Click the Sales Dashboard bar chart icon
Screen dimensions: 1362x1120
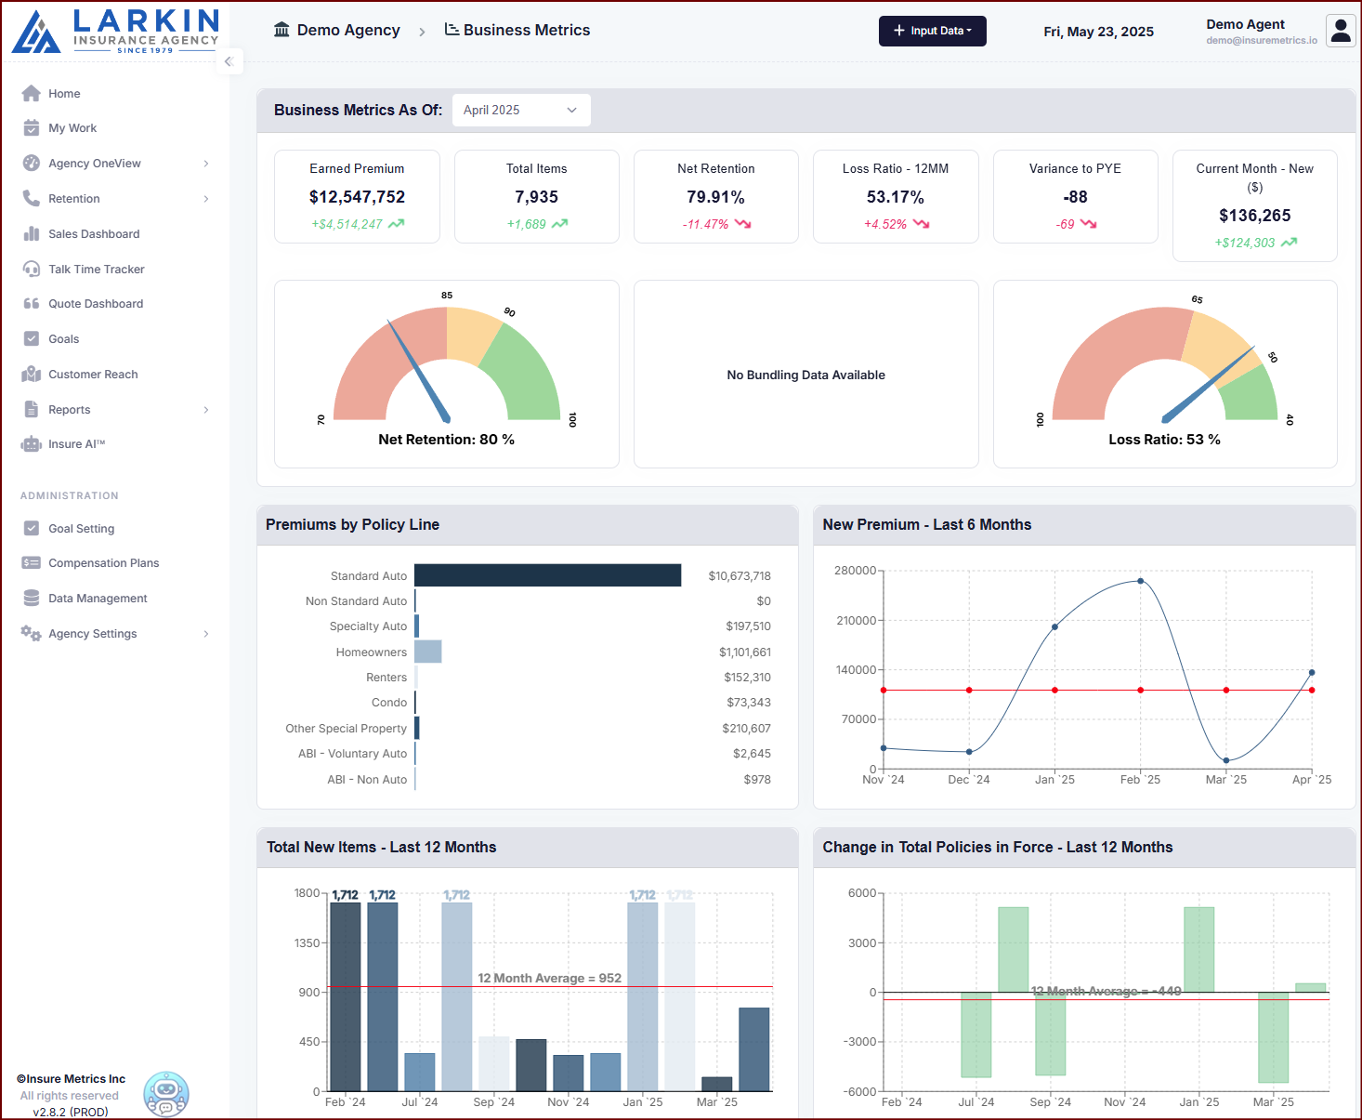[32, 234]
